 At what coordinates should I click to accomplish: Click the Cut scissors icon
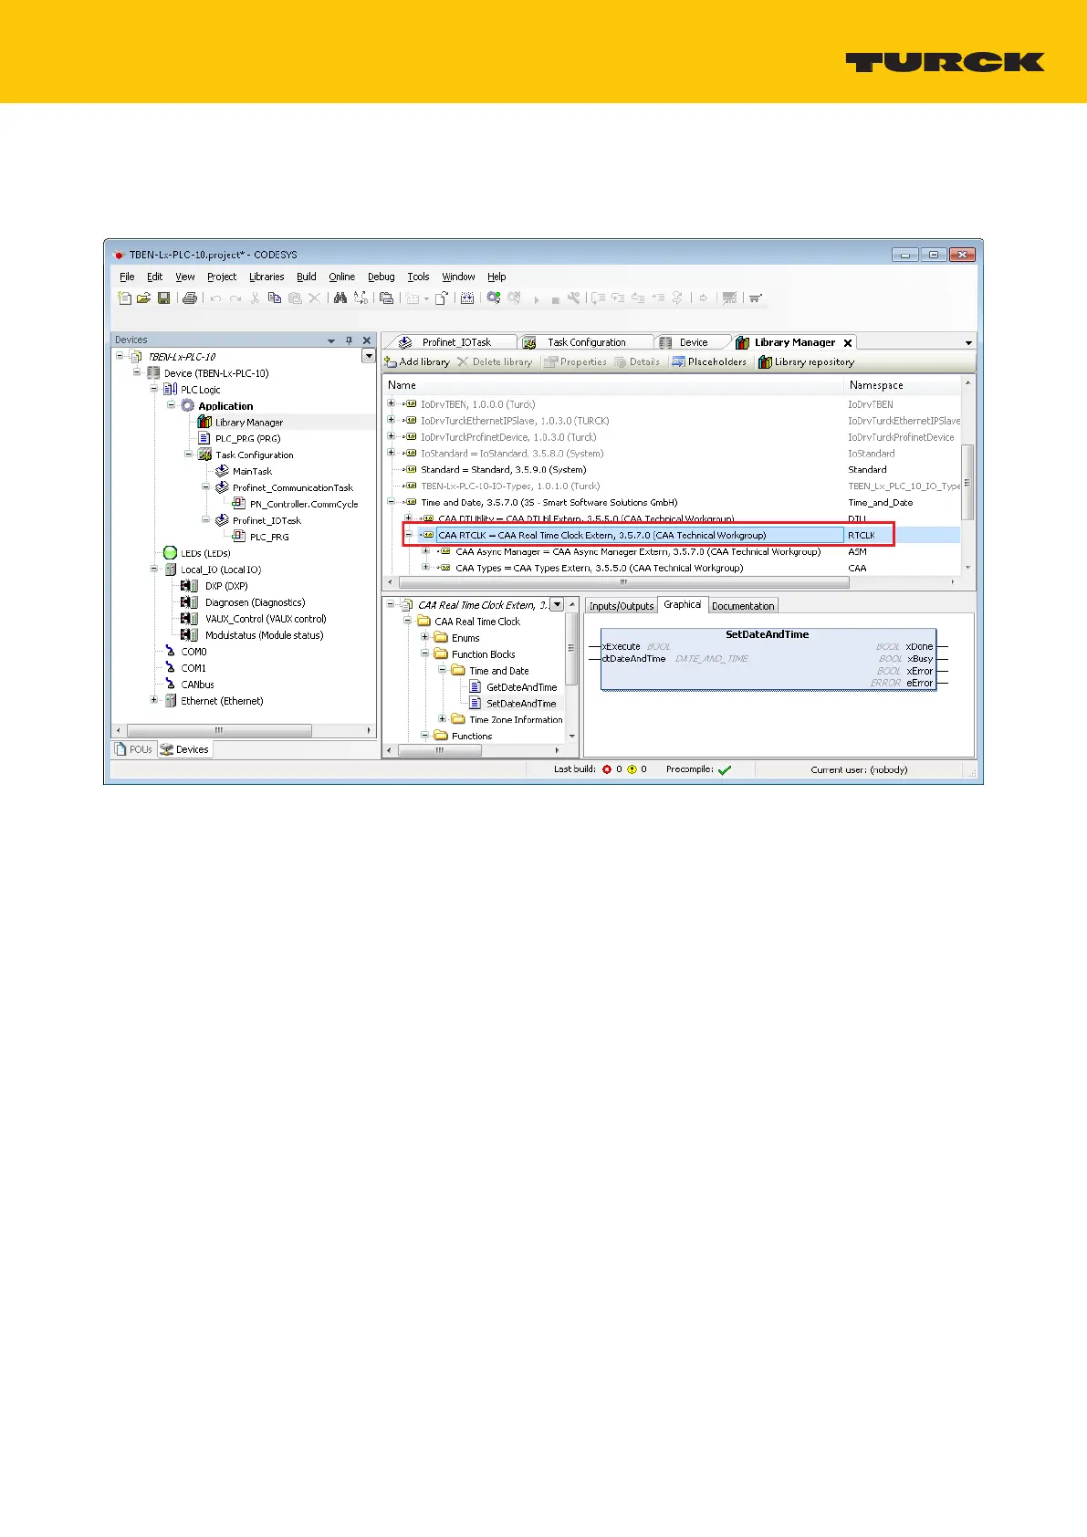point(255,298)
